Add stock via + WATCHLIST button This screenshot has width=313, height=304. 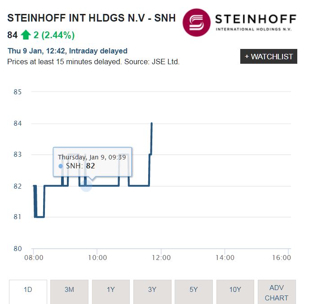(269, 57)
